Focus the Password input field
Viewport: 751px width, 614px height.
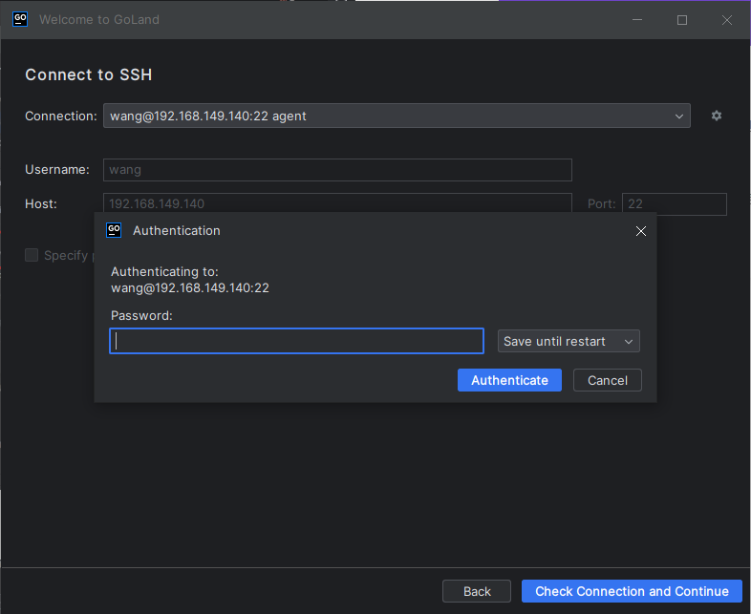(x=296, y=341)
